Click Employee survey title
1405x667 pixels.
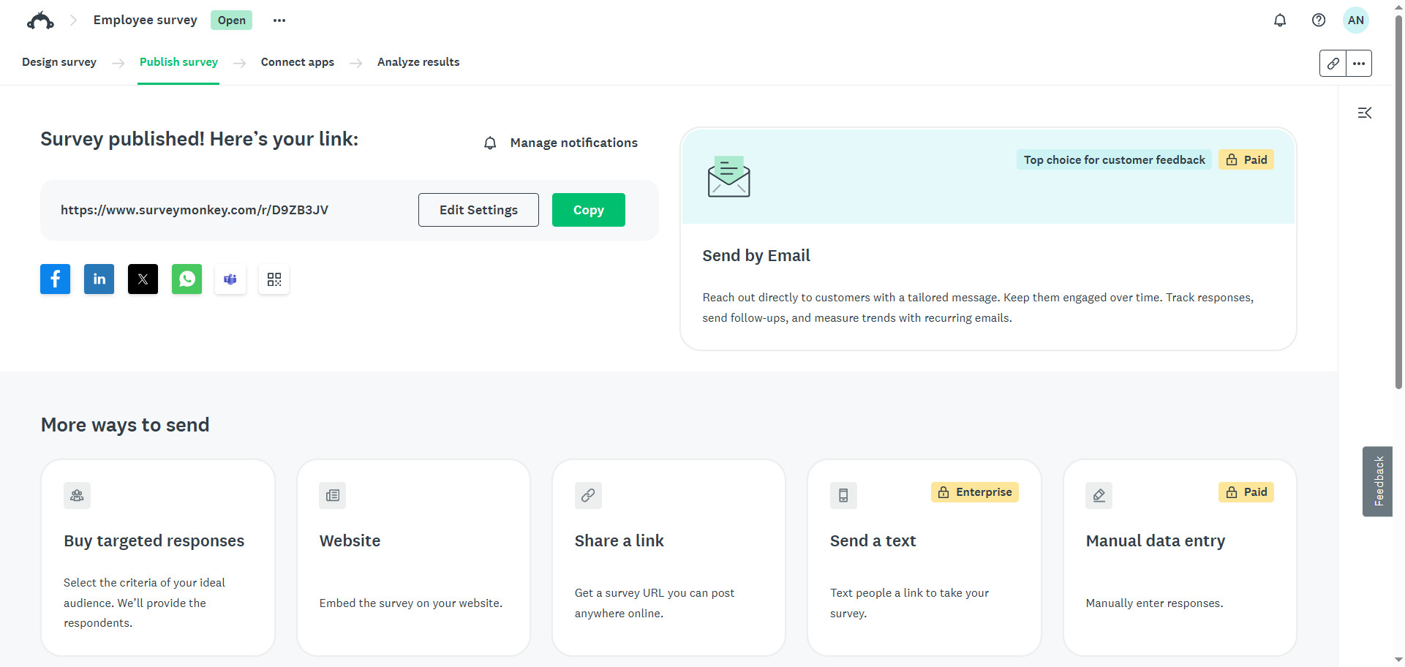146,20
